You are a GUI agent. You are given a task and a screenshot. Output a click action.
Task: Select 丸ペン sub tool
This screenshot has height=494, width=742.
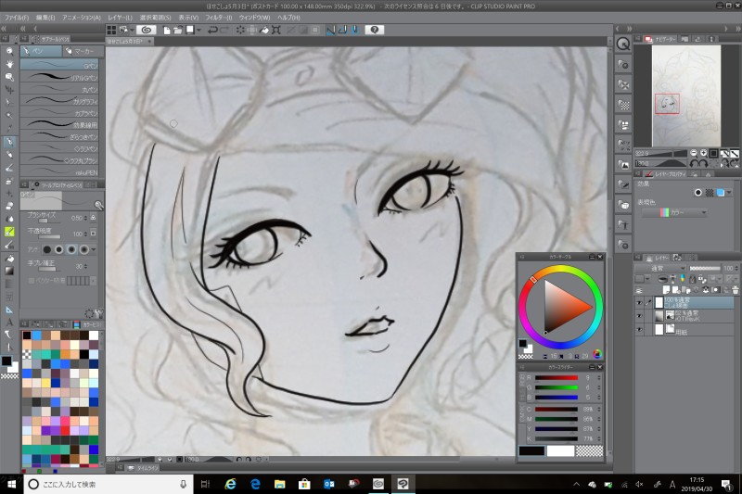pos(59,88)
